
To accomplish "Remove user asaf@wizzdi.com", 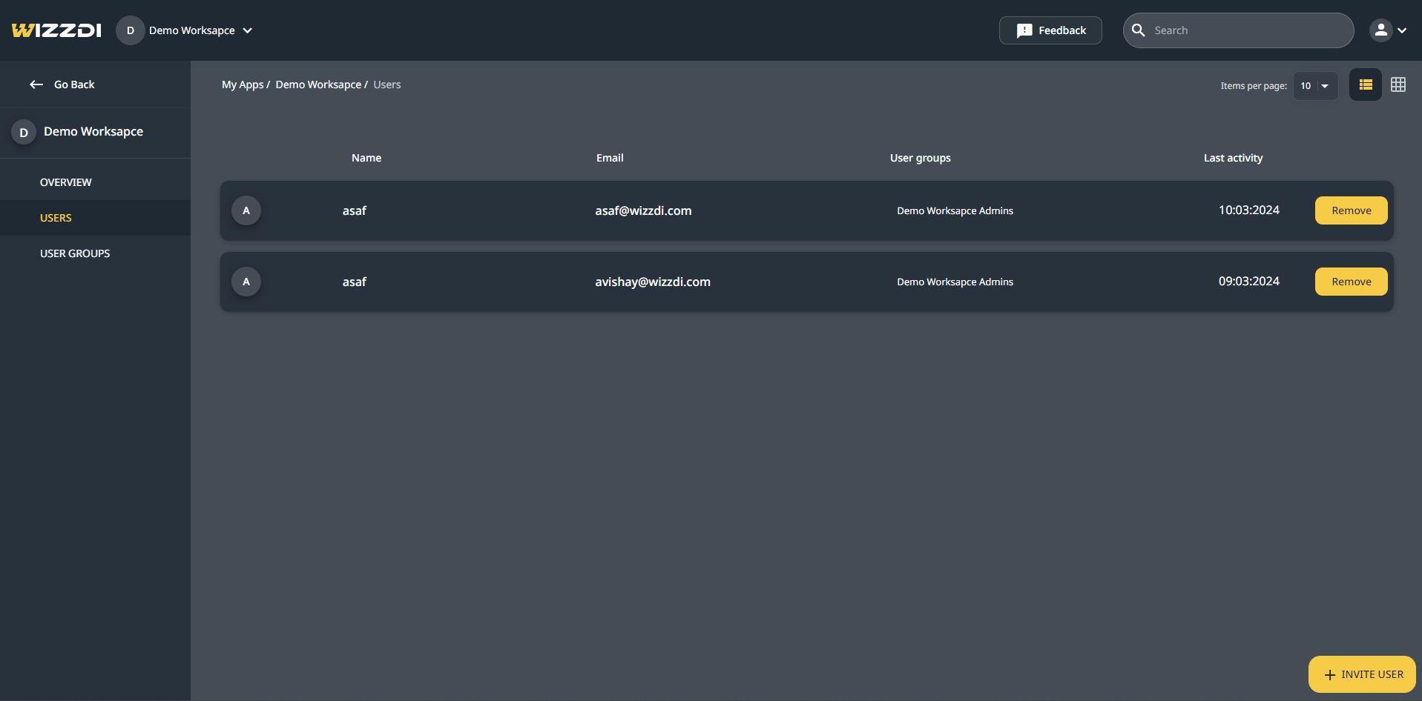I will 1351,210.
